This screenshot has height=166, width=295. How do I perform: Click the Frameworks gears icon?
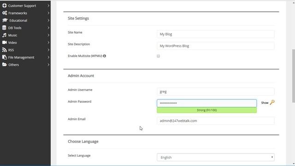click(x=5, y=13)
